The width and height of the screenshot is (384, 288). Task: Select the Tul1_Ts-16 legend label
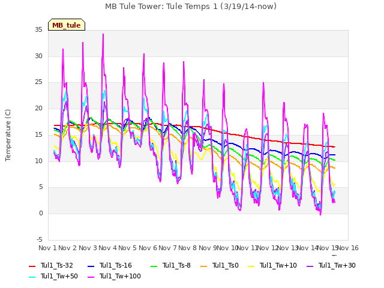pyautogui.click(x=116, y=265)
